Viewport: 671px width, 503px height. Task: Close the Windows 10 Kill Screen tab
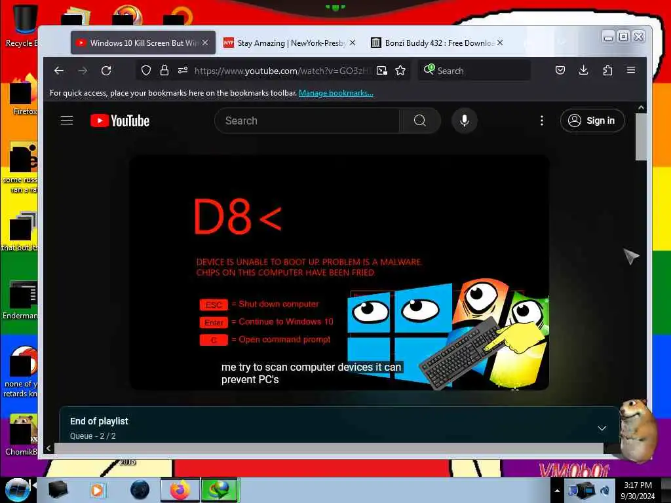click(x=205, y=43)
